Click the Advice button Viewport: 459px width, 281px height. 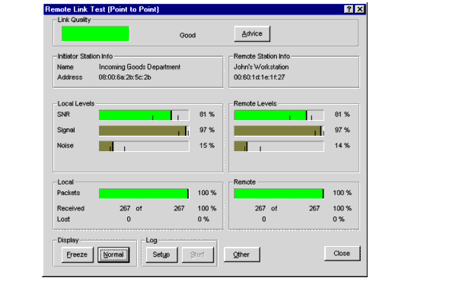point(252,34)
